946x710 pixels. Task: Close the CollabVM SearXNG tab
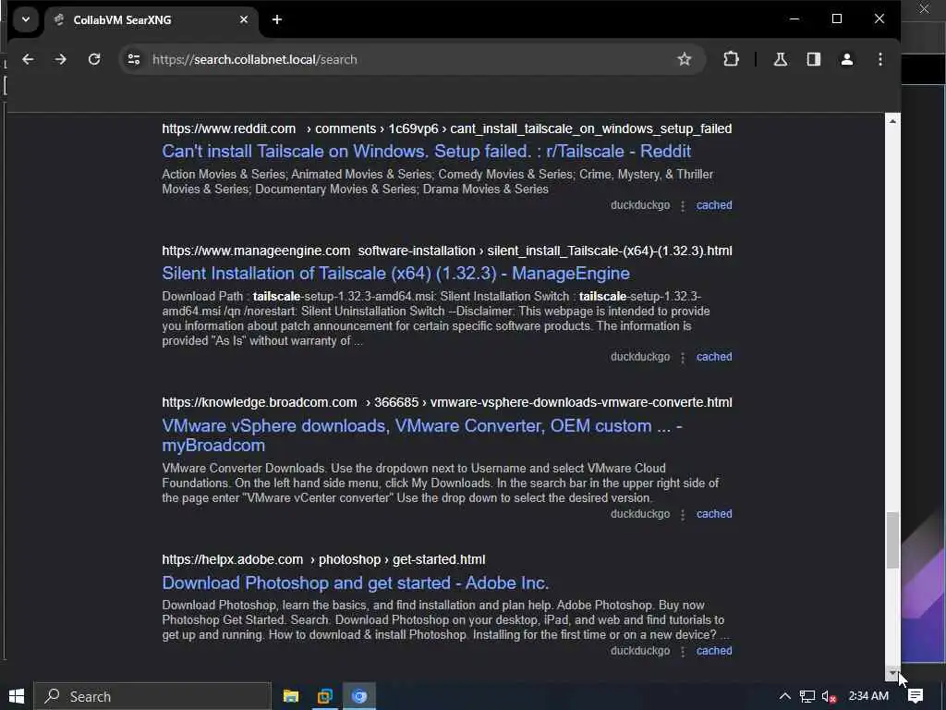click(x=244, y=20)
